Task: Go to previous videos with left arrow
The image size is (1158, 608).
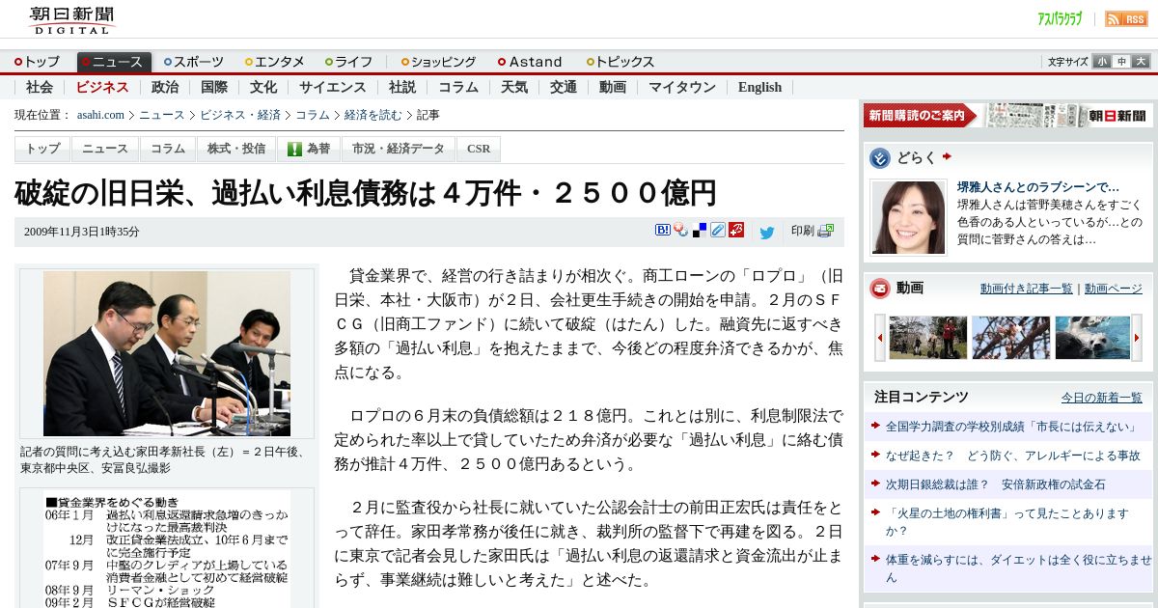Action: coord(879,338)
